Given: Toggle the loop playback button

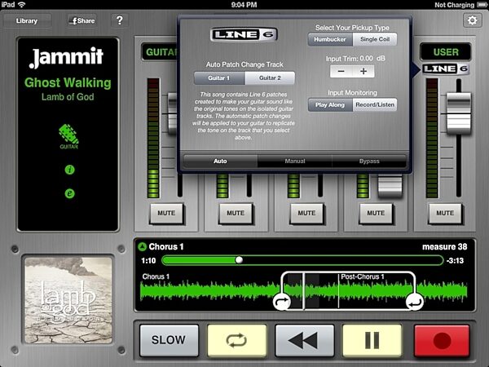Looking at the screenshot, I should point(236,340).
